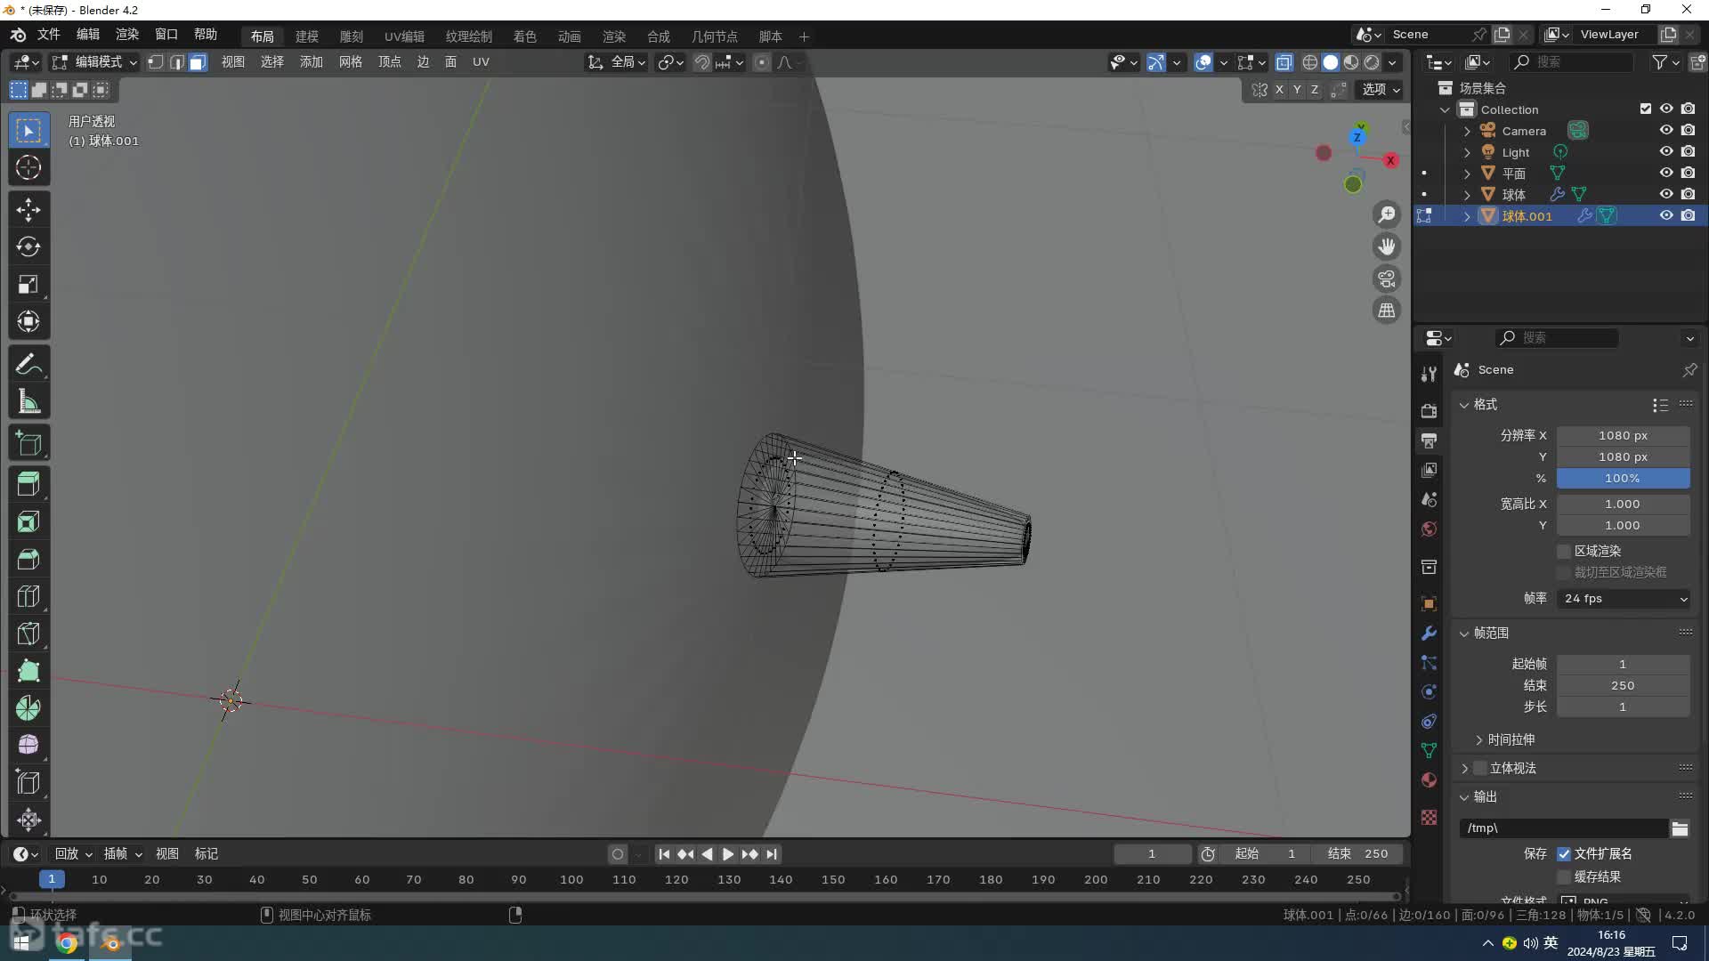This screenshot has width=1709, height=961.
Task: Open the 编辑模式 mode dropdown
Action: coord(94,62)
